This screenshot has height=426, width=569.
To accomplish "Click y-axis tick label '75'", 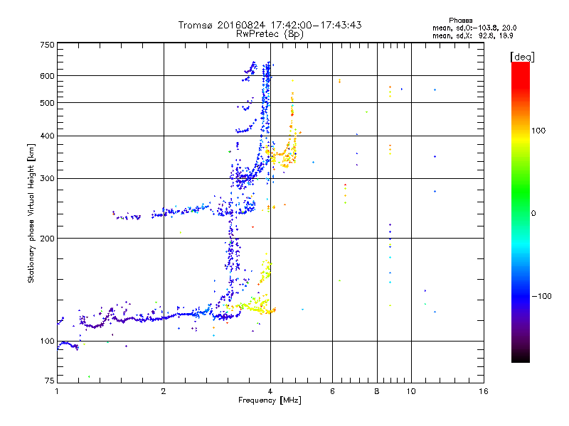I will pos(50,381).
